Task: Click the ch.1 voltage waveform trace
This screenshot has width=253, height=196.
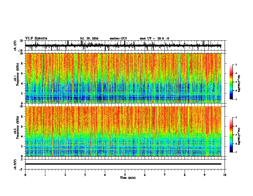Action: coord(123,45)
